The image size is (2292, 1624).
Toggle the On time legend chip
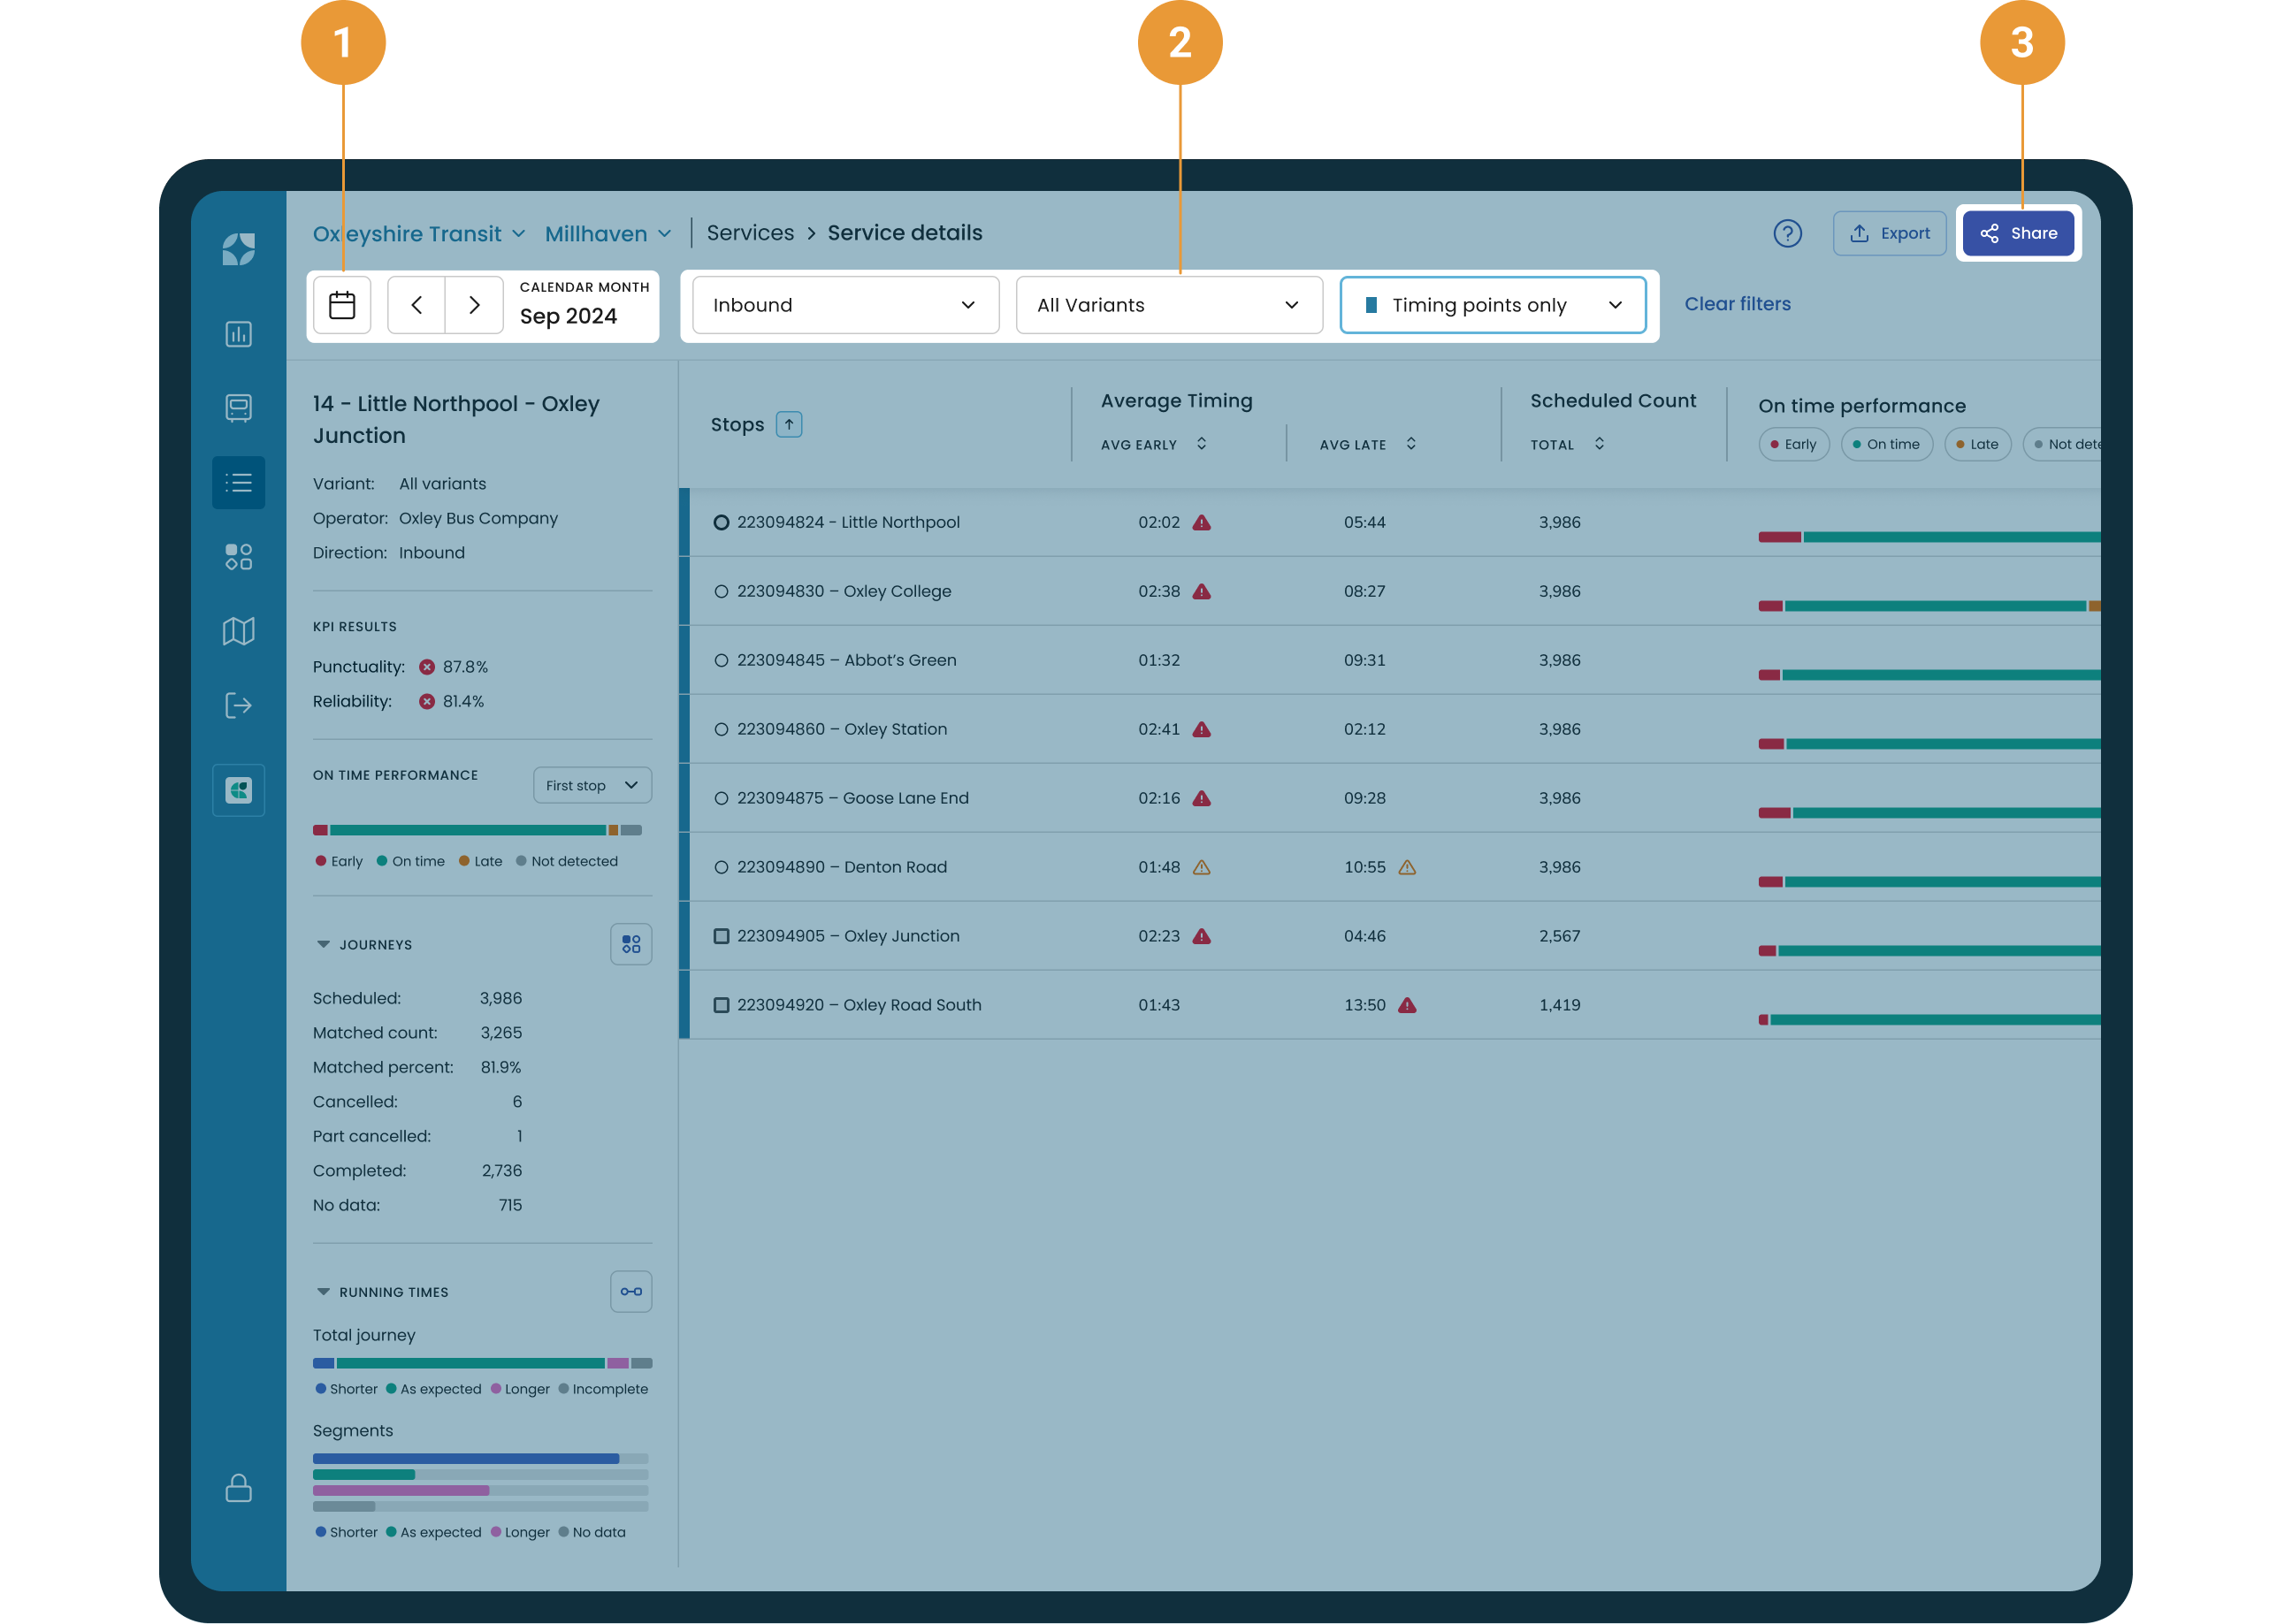pos(1886,444)
